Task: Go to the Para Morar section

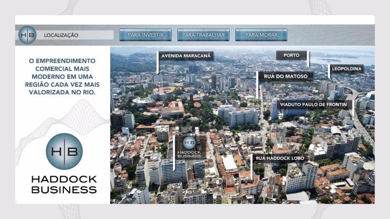Action: tap(261, 35)
